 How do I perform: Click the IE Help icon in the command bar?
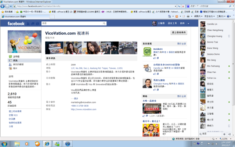[x=228, y=16]
